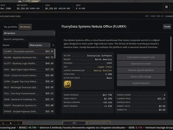The height and width of the screenshot is (130, 173).
Task: Click the Cash $8,350.00 value
Action: pyautogui.click(x=51, y=8)
